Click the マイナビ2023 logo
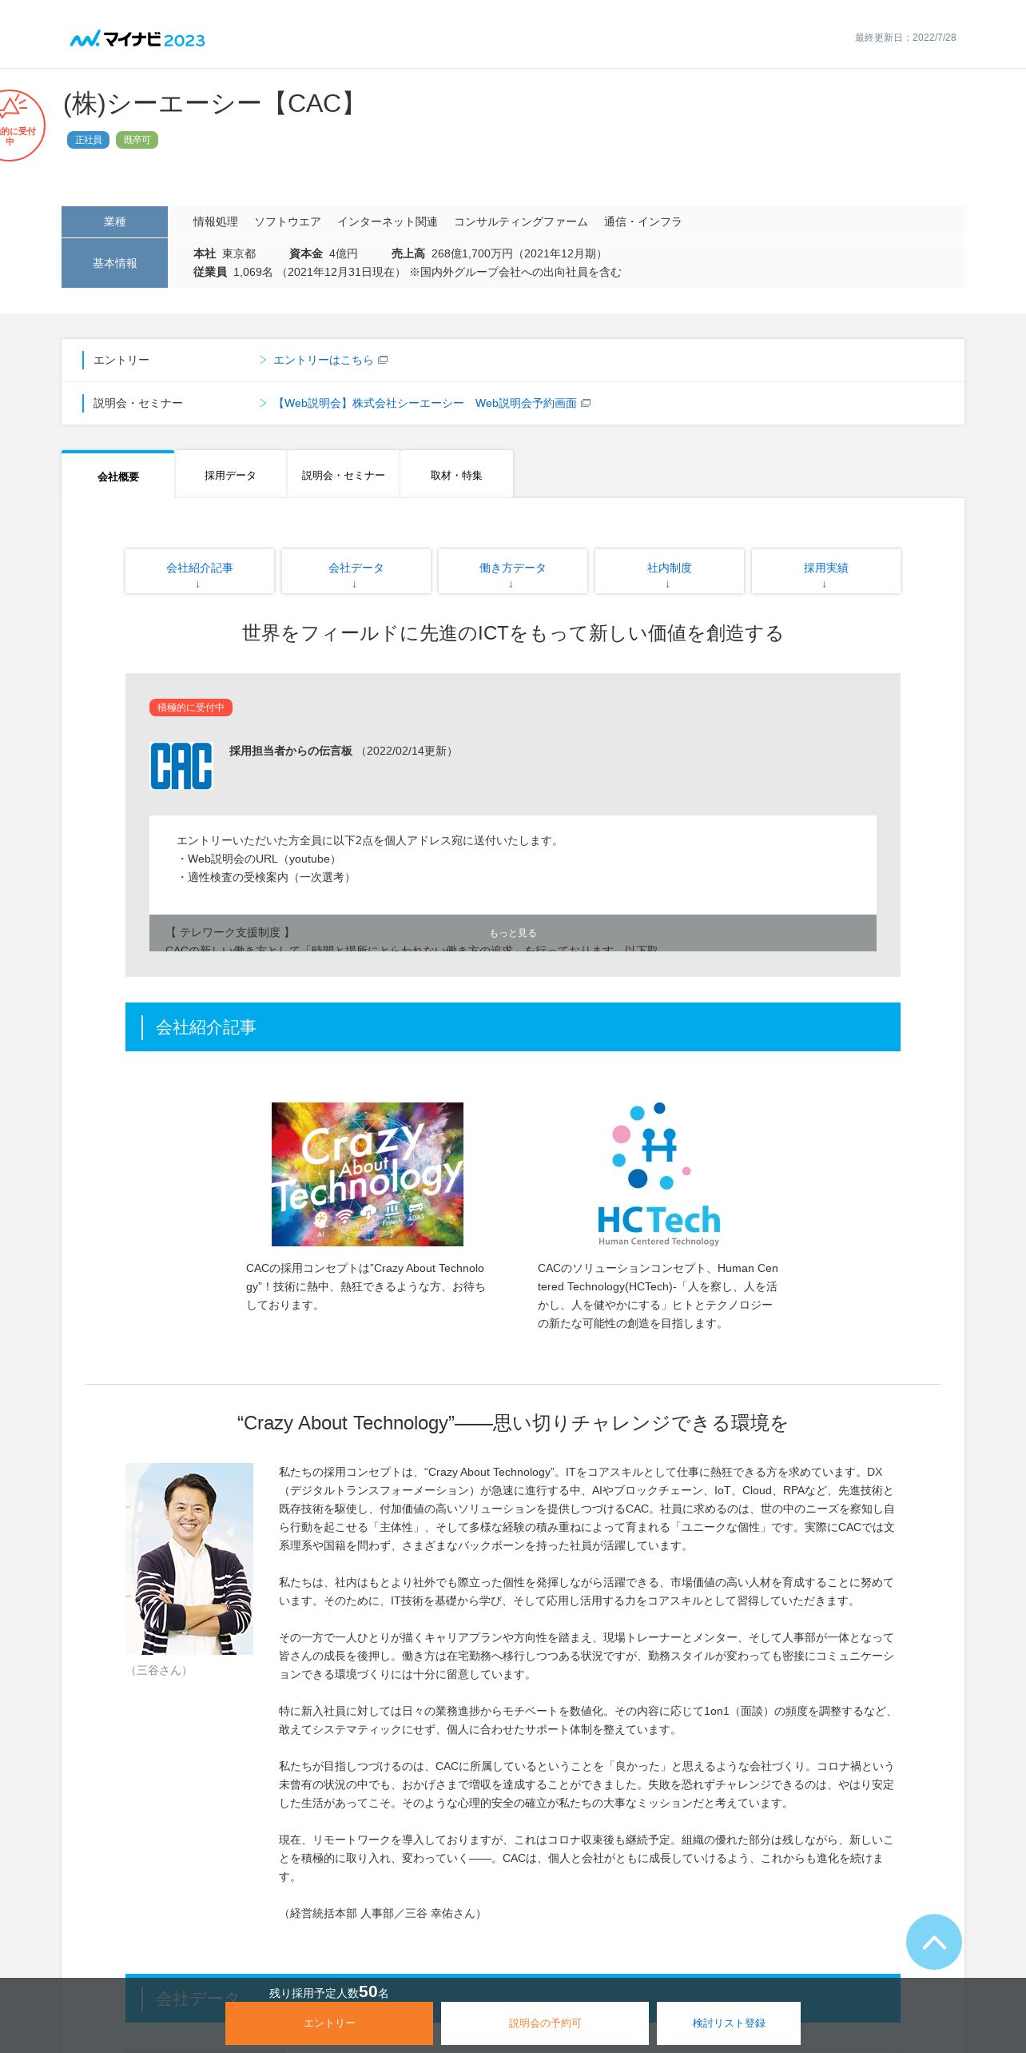This screenshot has height=2053, width=1026. (137, 39)
